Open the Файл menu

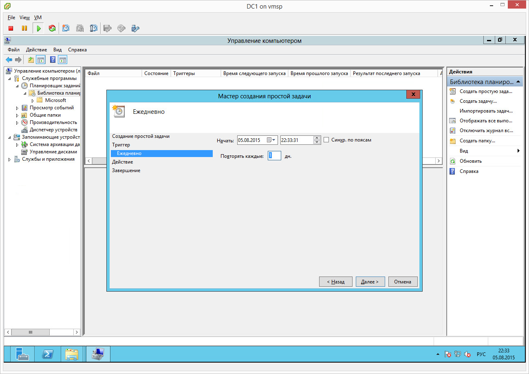pyautogui.click(x=13, y=50)
